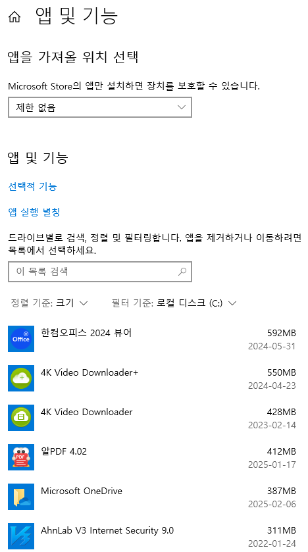Click the install date 2025-01-17
The height and width of the screenshot is (552, 308).
pyautogui.click(x=272, y=464)
